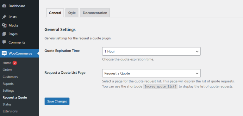This screenshot has height=116, width=243.
Task: Click the Comments speech bubble icon
Action: click(x=4, y=42)
